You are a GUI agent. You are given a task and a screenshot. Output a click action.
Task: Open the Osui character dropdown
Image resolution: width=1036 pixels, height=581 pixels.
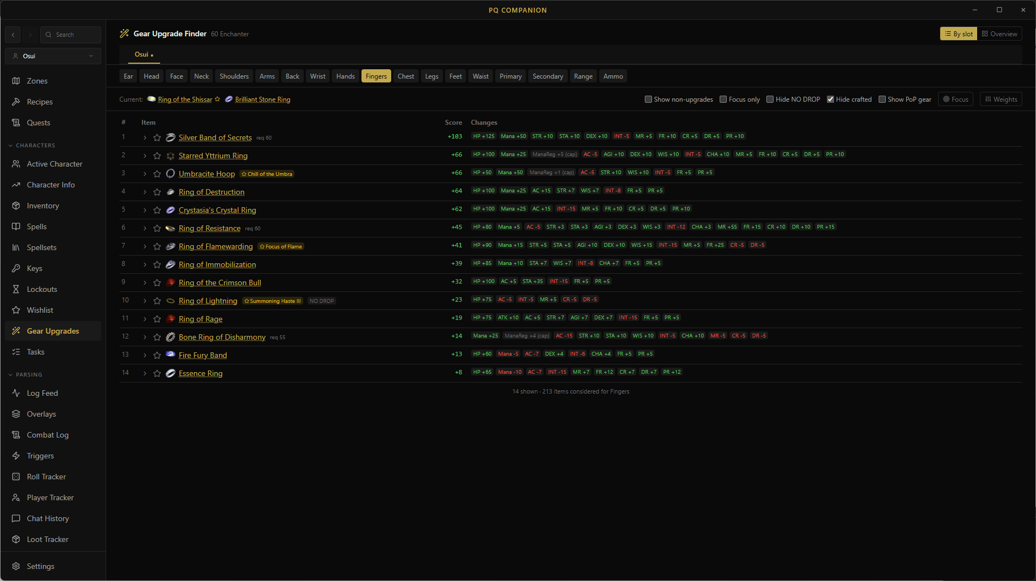[53, 56]
